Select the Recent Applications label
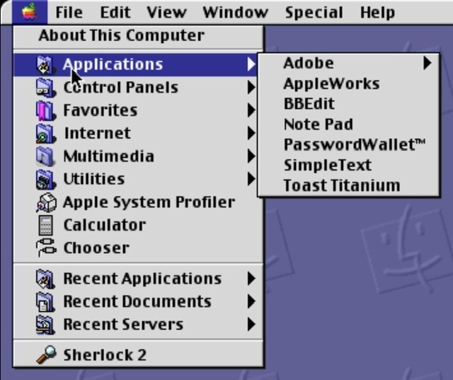Viewport: 453px width, 380px height. pos(142,279)
